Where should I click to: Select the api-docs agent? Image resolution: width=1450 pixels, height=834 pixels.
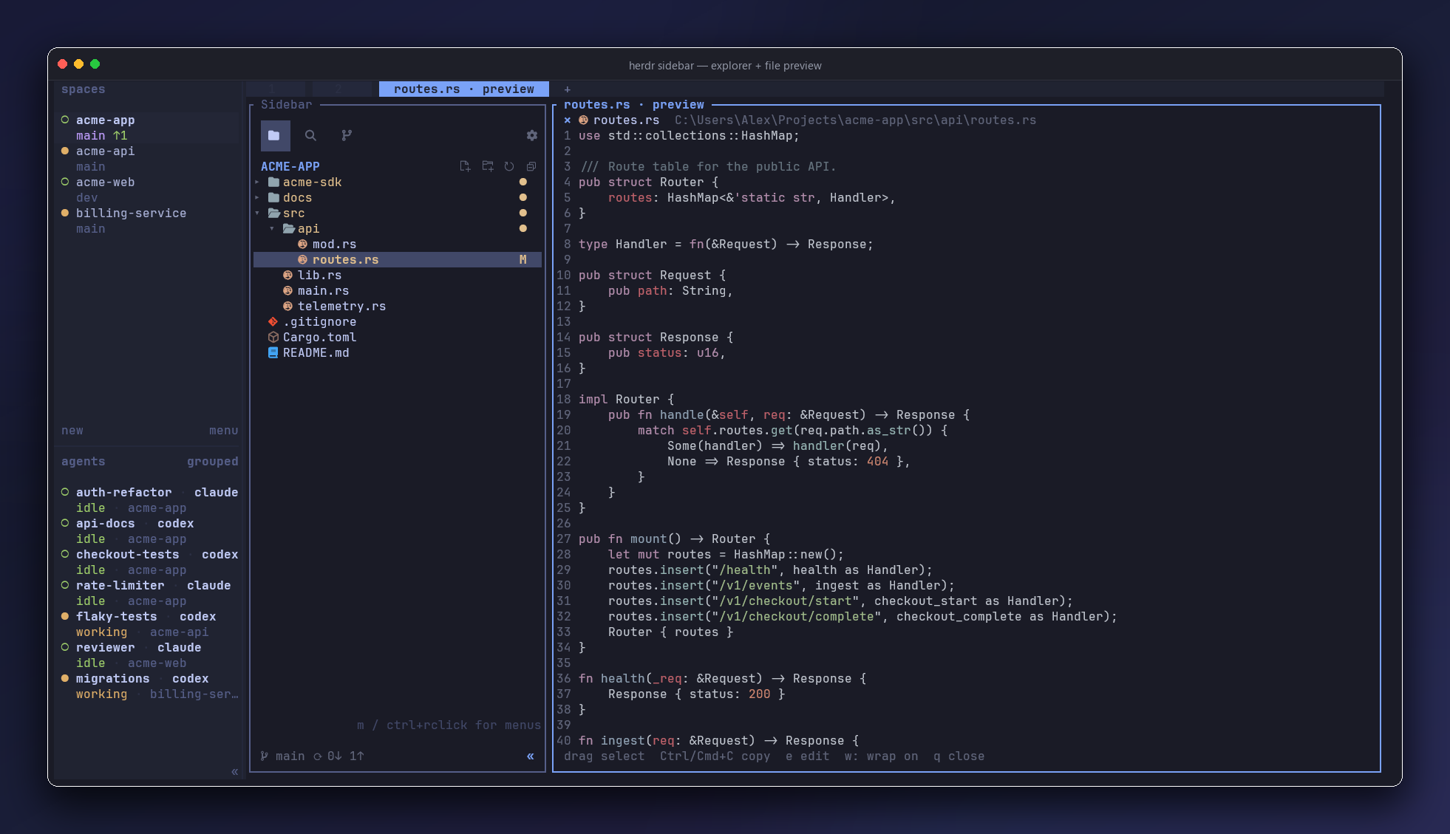coord(105,524)
